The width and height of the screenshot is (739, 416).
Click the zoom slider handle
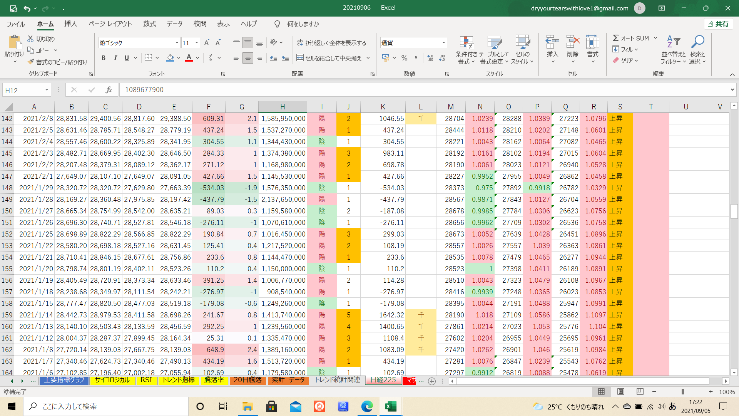tap(682, 392)
